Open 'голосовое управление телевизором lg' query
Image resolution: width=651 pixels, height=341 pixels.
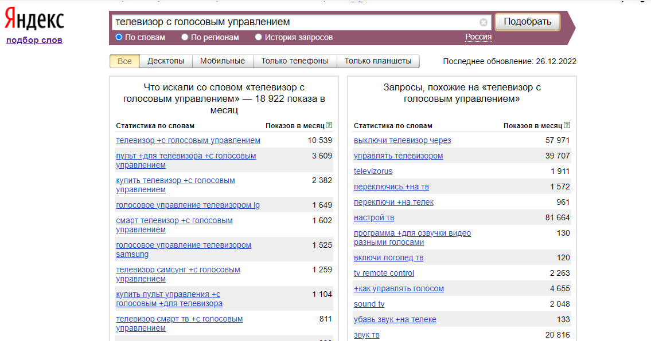(x=188, y=205)
